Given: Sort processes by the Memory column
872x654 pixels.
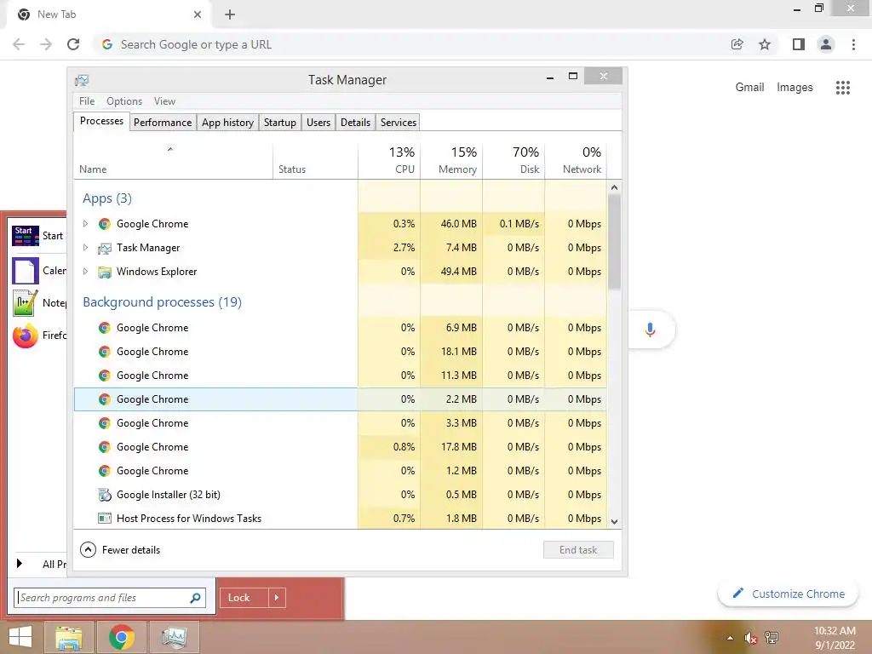Looking at the screenshot, I should tap(451, 160).
